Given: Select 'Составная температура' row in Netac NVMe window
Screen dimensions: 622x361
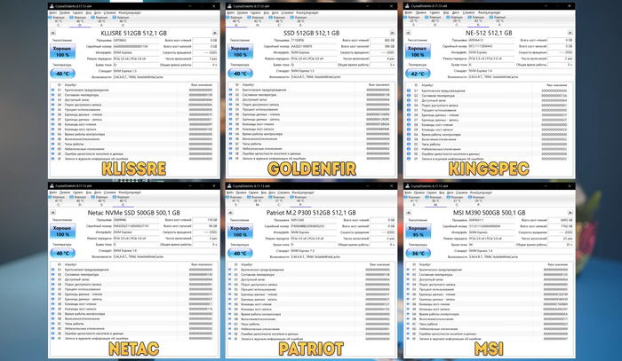Looking at the screenshot, I should coord(133,274).
